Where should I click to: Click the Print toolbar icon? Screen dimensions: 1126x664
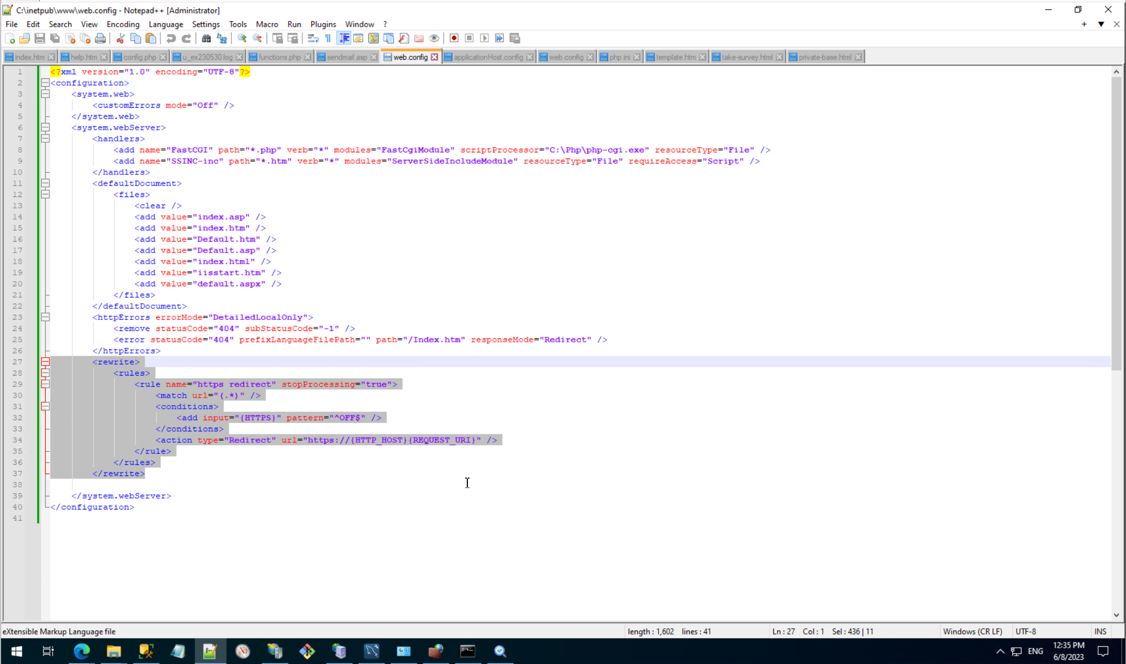(100, 38)
